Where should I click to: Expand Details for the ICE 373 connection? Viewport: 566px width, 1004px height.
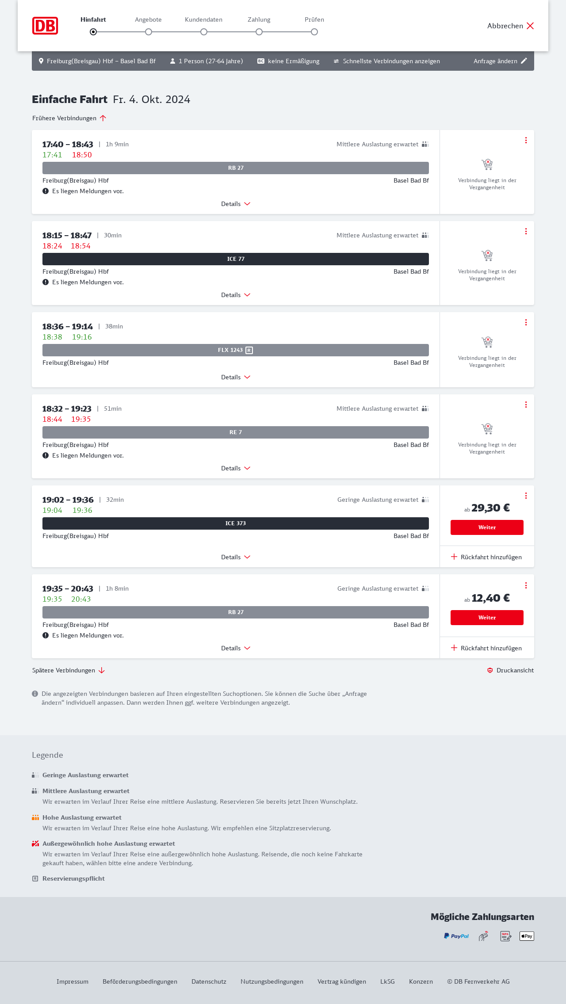(236, 557)
